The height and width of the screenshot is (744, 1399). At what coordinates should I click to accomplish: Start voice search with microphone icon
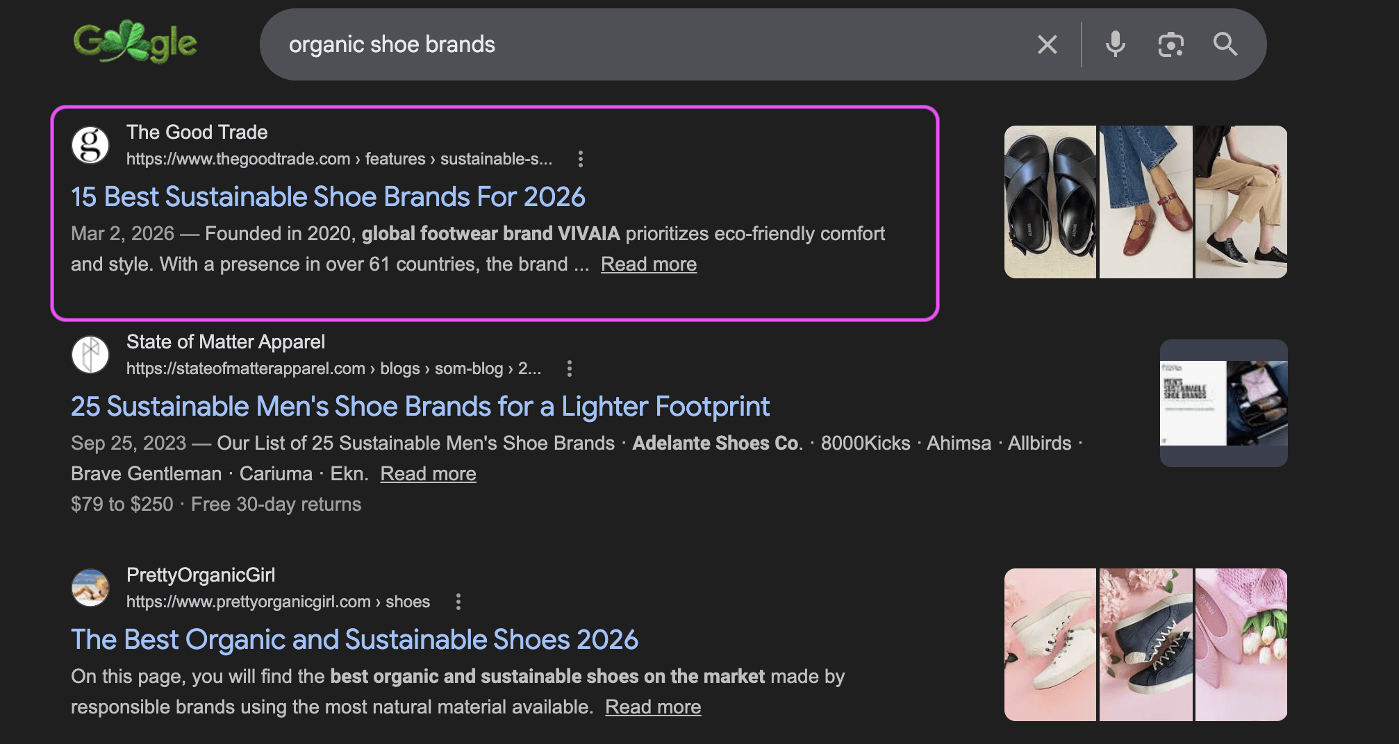1115,44
